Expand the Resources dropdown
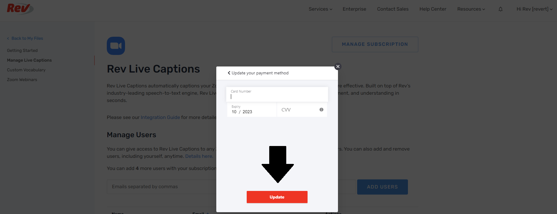Viewport: 557px width, 214px height. point(471,9)
